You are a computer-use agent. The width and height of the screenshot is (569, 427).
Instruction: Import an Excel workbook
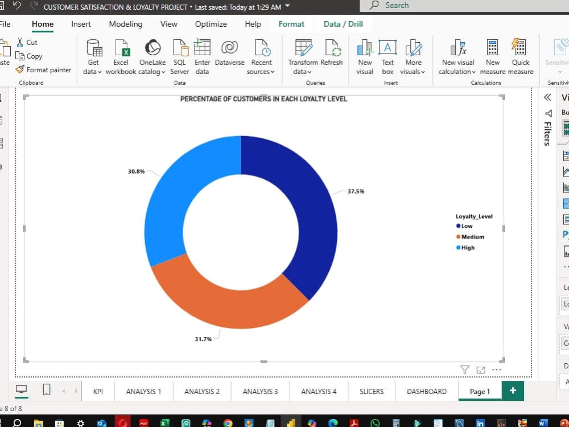[121, 57]
